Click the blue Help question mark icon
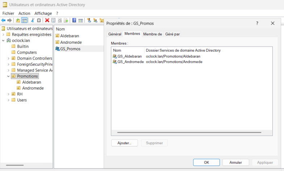This screenshot has width=284, height=171. (x=74, y=20)
